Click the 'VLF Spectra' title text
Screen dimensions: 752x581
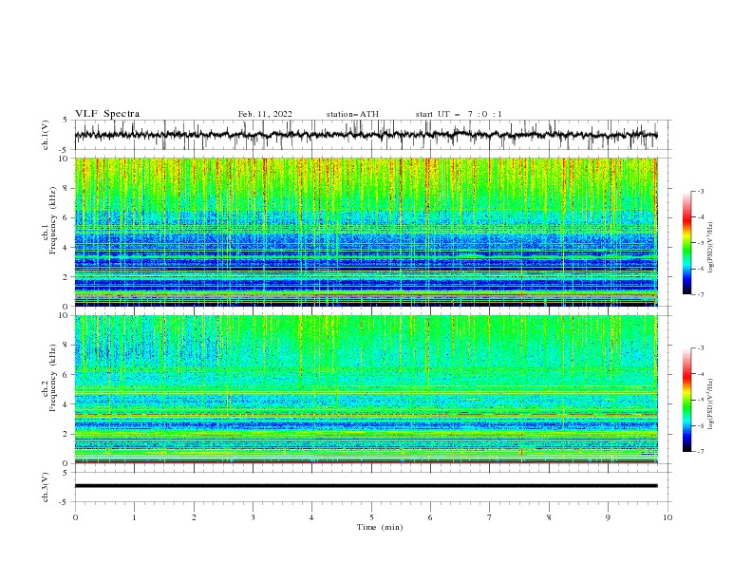[x=107, y=114]
